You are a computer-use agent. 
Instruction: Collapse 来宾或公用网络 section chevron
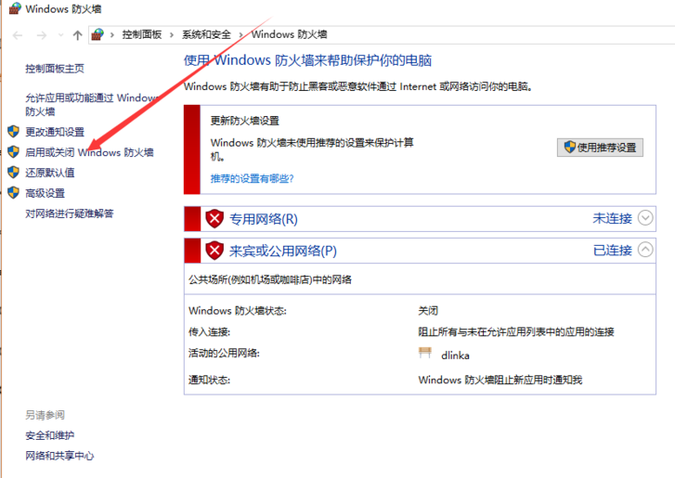[x=645, y=250]
